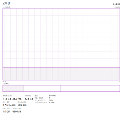
Task: Click the キャッシュ済み label
Action: 22,102
